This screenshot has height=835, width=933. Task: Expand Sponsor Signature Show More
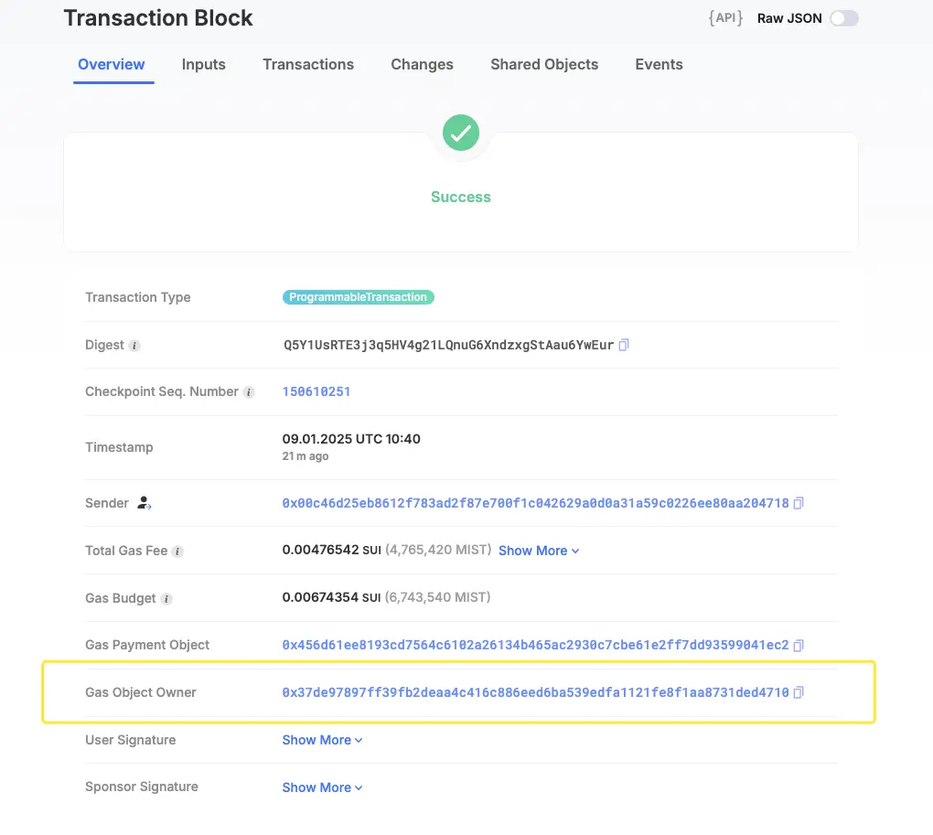pyautogui.click(x=322, y=787)
